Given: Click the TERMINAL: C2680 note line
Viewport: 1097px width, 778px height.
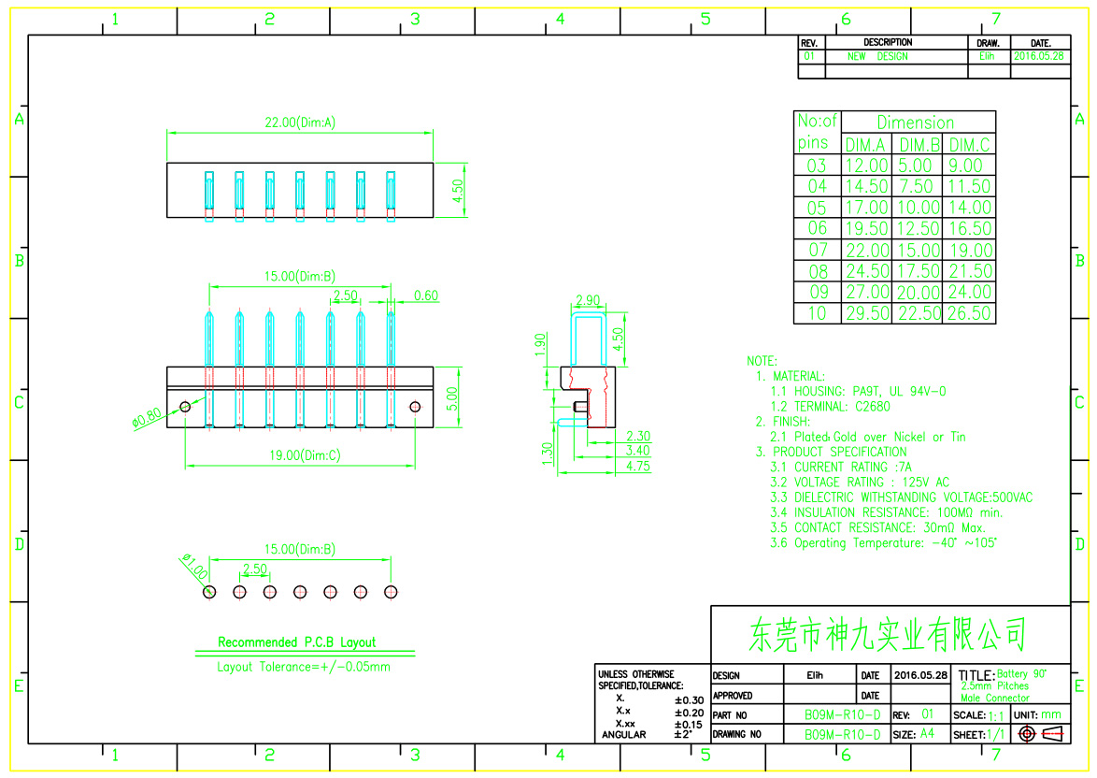Looking at the screenshot, I should (x=831, y=407).
